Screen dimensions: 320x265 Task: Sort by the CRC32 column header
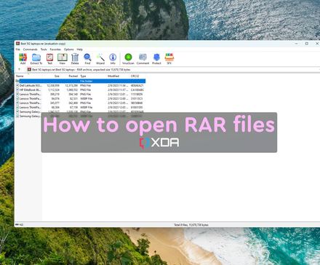coord(137,76)
